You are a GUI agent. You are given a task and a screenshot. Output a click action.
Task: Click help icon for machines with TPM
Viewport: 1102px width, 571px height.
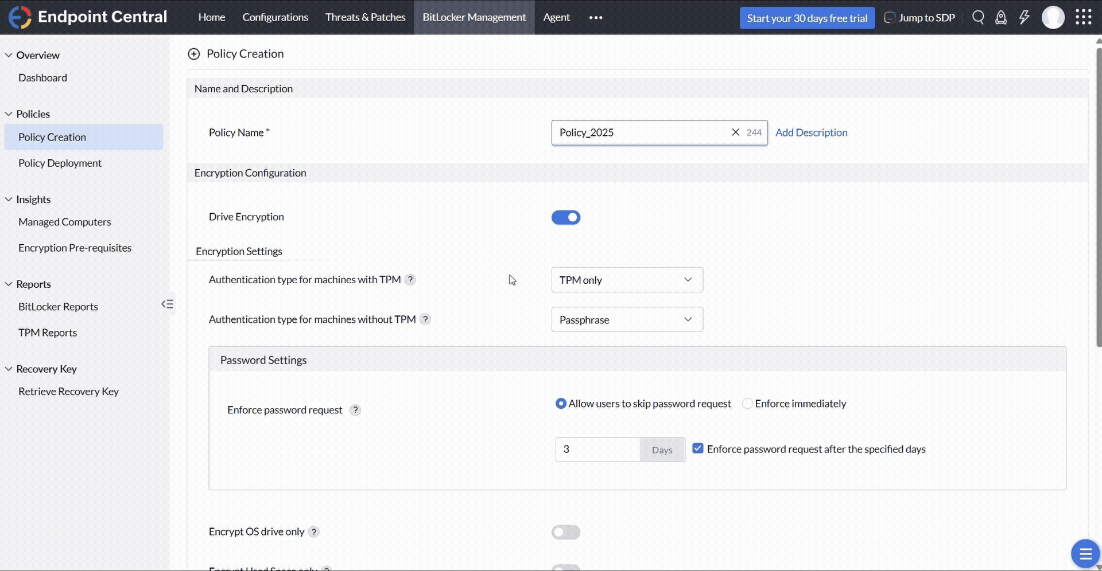pos(410,280)
